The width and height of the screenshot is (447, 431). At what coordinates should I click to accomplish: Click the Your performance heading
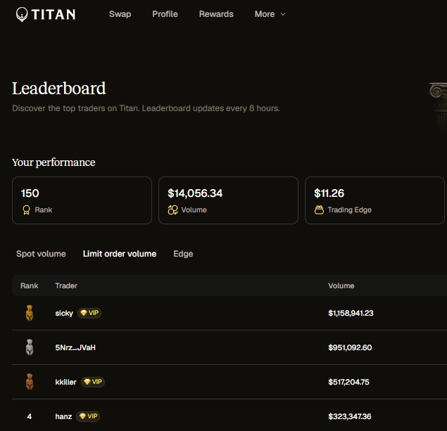click(53, 162)
